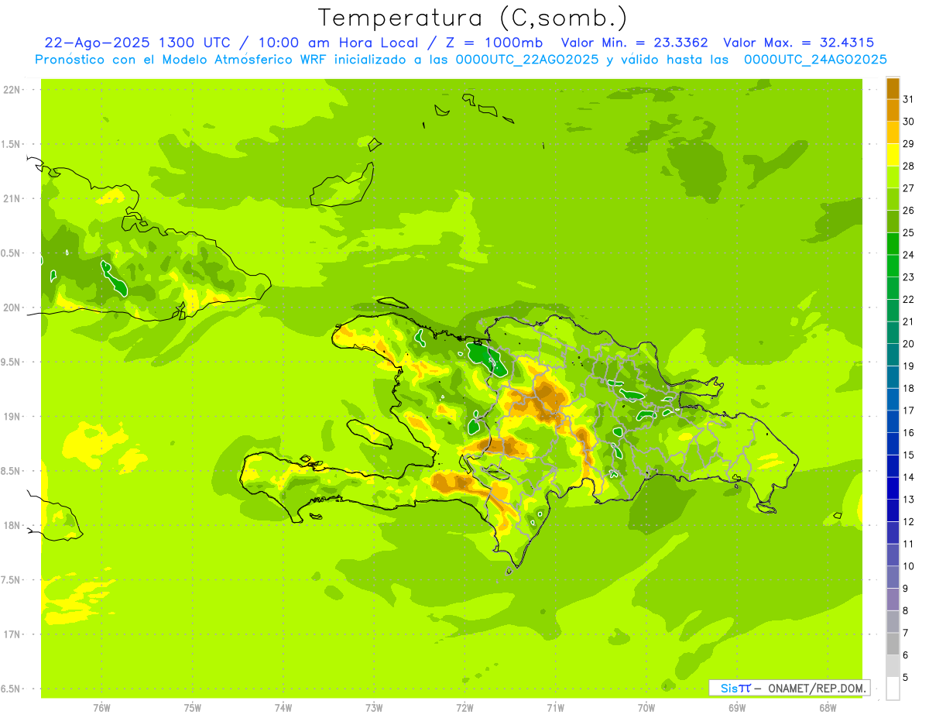Click the latitude label 8.5N
The height and width of the screenshot is (718, 929).
(x=11, y=472)
